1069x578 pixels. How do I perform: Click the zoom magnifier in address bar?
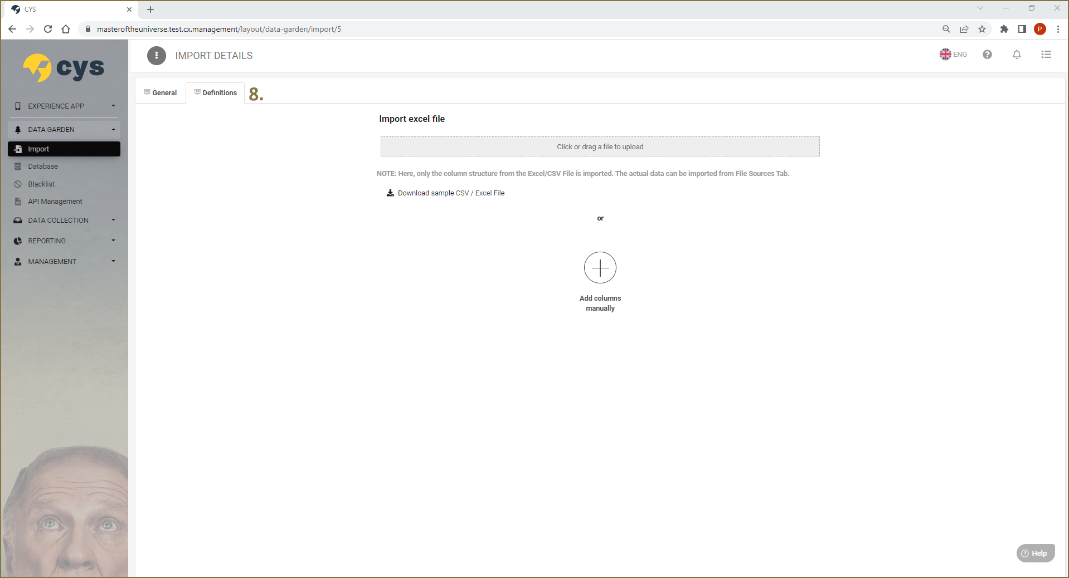click(946, 29)
